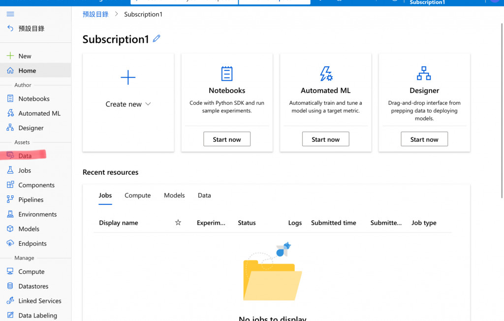Sort by the Status column header
This screenshot has width=504, height=321.
247,223
